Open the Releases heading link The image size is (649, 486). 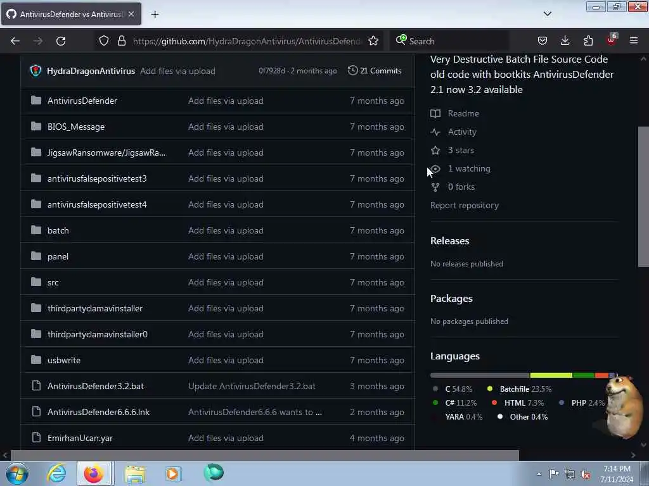[x=449, y=241]
